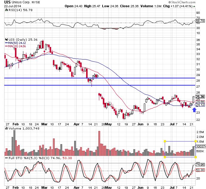Click the volume bars icon beside Volume label
This screenshot has height=189, width=206.
pos(6,128)
